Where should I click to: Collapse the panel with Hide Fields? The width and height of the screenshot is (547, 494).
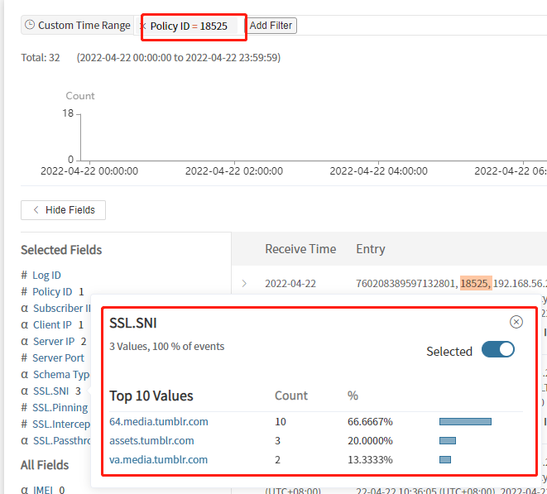pos(63,210)
